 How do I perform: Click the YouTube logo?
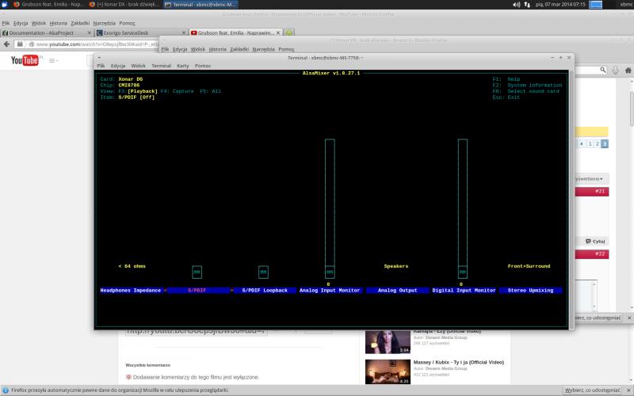pyautogui.click(x=25, y=60)
